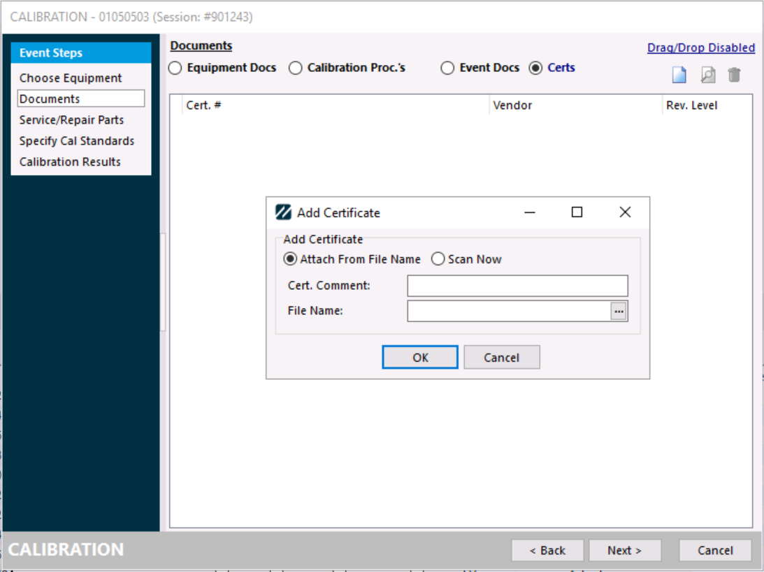Go to Choose Equipment step
The height and width of the screenshot is (572, 764).
(71, 78)
